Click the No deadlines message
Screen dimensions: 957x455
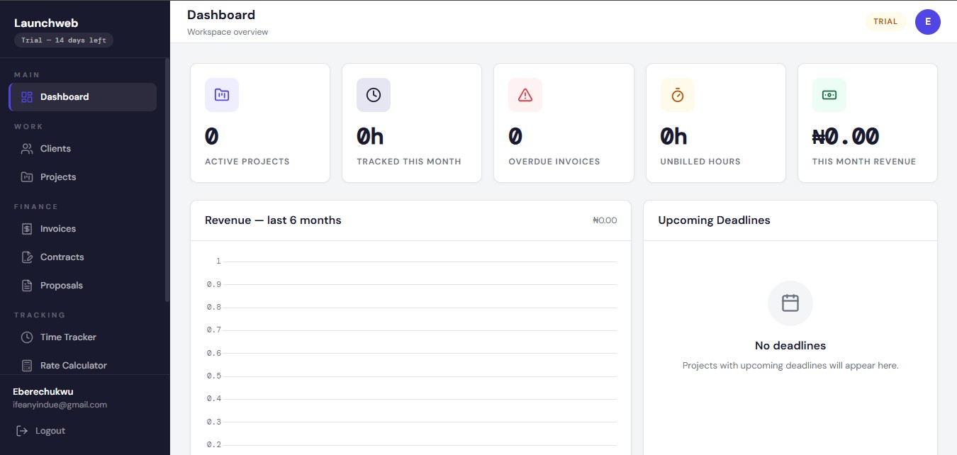790,346
